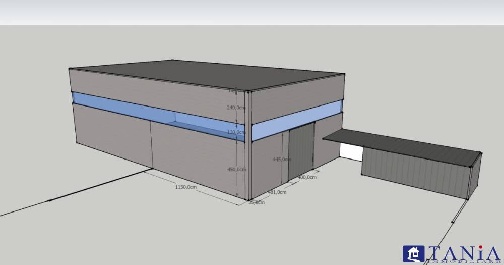Select the 445,0cm door height dimension
The image size is (504, 265).
(x=281, y=159)
